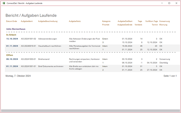Click the start date 16.09.2024
This screenshot has height=113, width=181.
[127, 46]
